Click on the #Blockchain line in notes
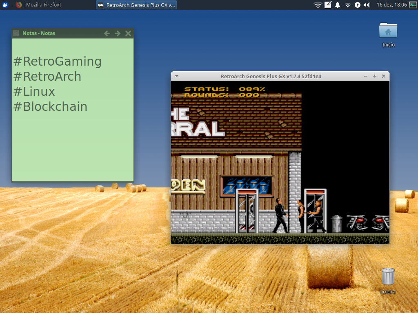 pyautogui.click(x=50, y=106)
